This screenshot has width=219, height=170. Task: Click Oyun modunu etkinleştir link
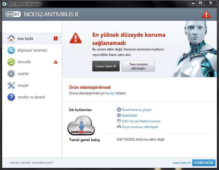[140, 127]
